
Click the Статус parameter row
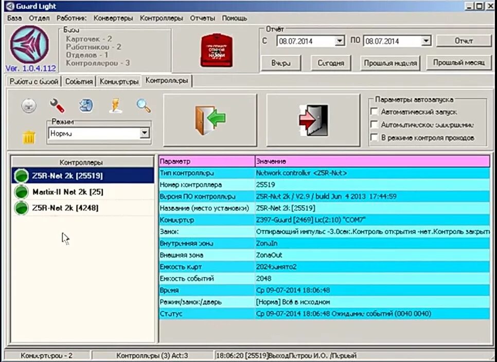pyautogui.click(x=324, y=314)
